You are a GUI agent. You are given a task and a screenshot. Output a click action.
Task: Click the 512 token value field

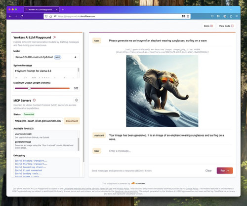[76, 88]
